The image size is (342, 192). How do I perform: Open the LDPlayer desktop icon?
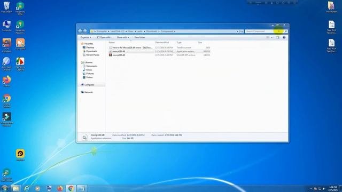pos(20,155)
